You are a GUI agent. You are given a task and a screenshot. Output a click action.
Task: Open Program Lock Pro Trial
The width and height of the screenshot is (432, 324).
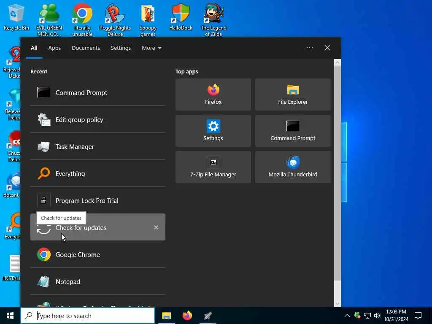[98, 200]
